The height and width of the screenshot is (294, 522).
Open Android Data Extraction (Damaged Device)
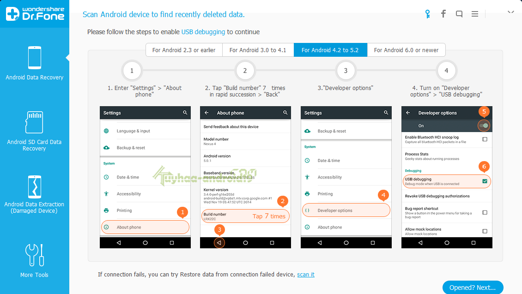click(x=34, y=194)
